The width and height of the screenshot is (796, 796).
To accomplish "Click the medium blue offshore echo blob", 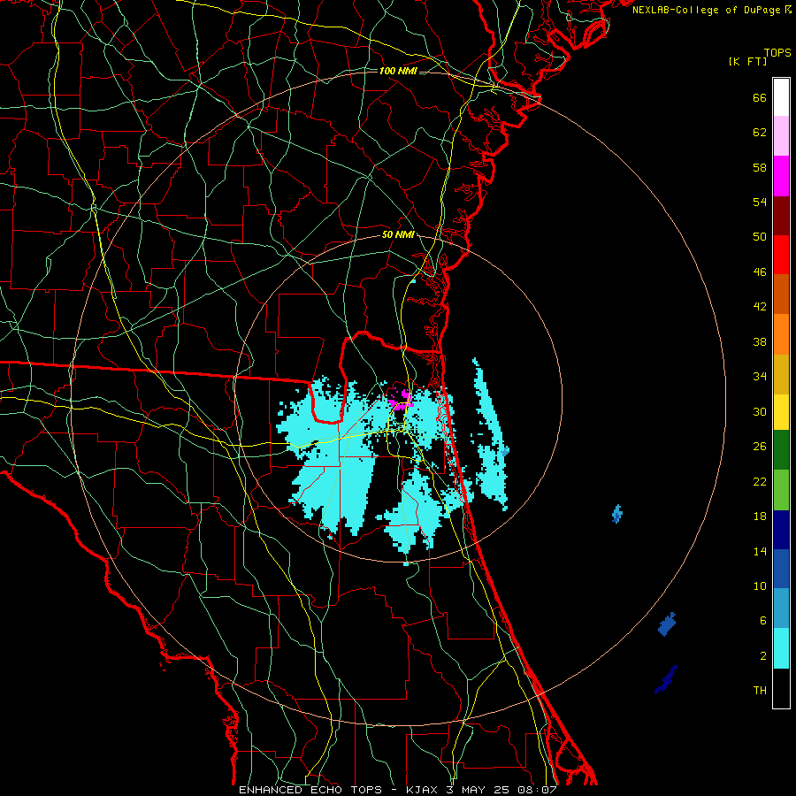I will (667, 624).
